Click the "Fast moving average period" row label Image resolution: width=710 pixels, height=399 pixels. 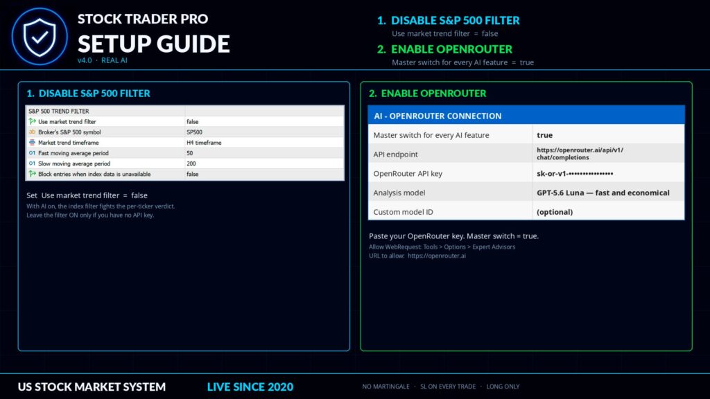(x=73, y=153)
